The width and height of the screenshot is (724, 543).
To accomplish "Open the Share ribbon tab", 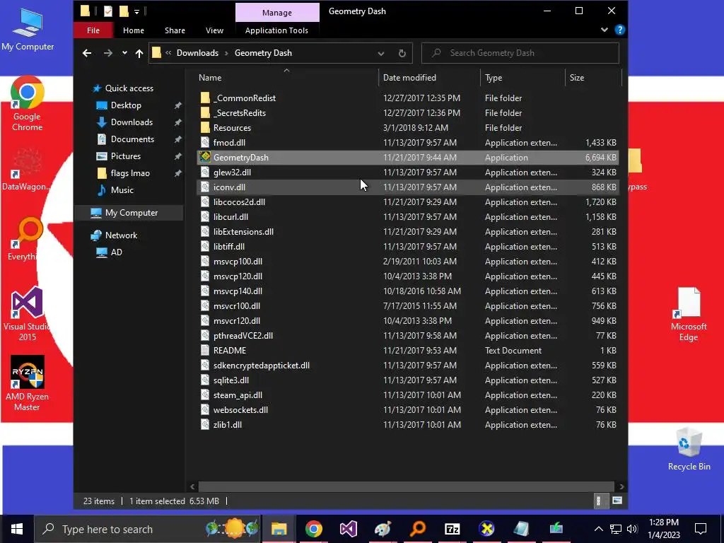I will pos(175,30).
